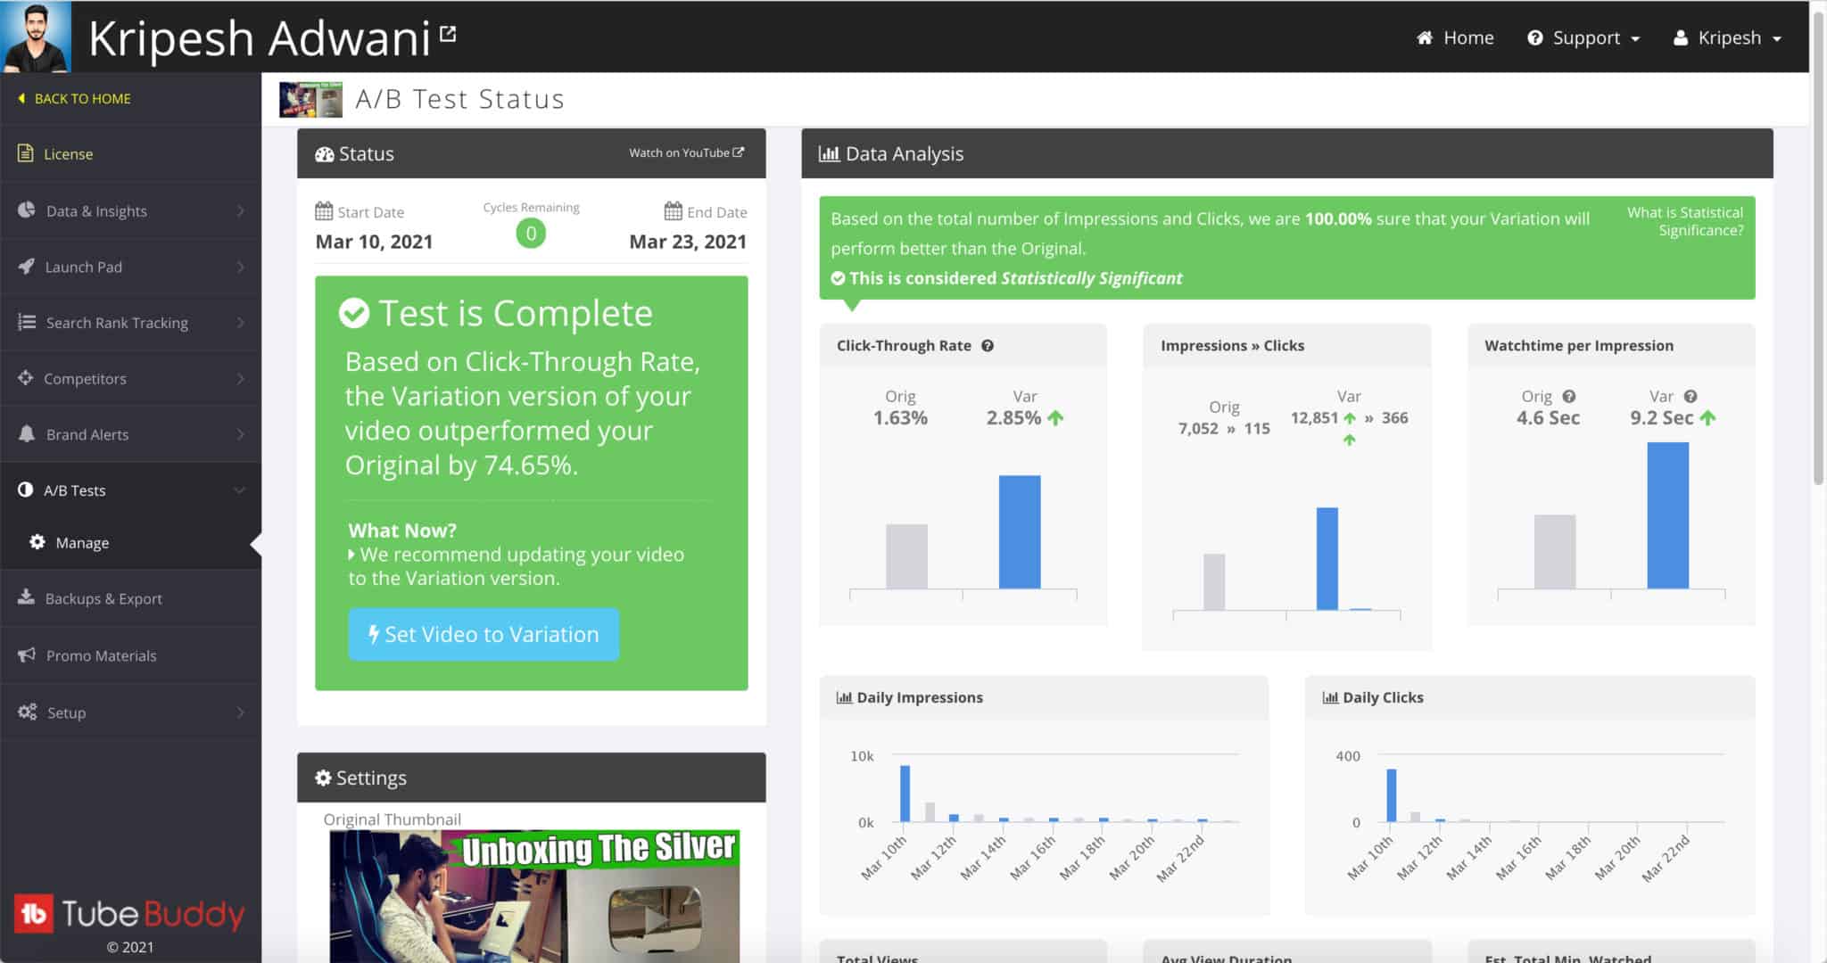The image size is (1827, 963).
Task: Click the Status dashboard gauge icon
Action: pos(325,154)
